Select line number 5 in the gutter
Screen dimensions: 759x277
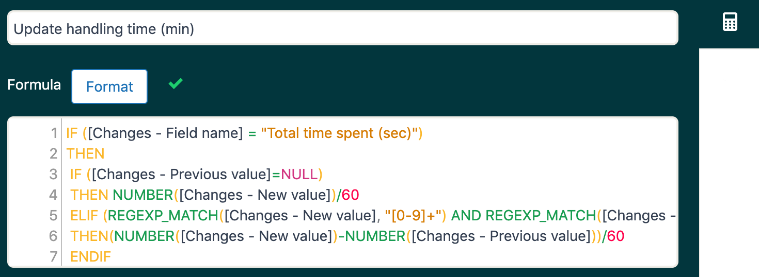tap(54, 216)
